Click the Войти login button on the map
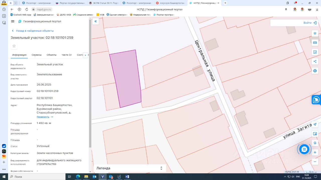 click(x=310, y=23)
